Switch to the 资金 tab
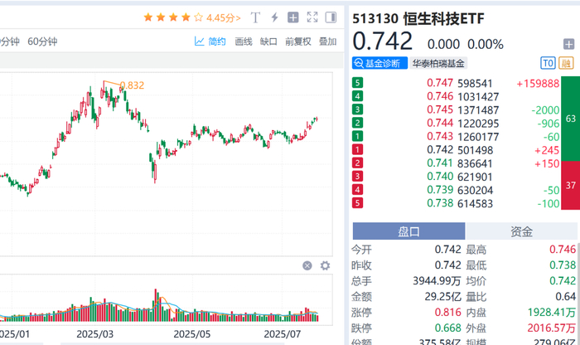Screen dimensions: 580x345 pyautogui.click(x=521, y=231)
